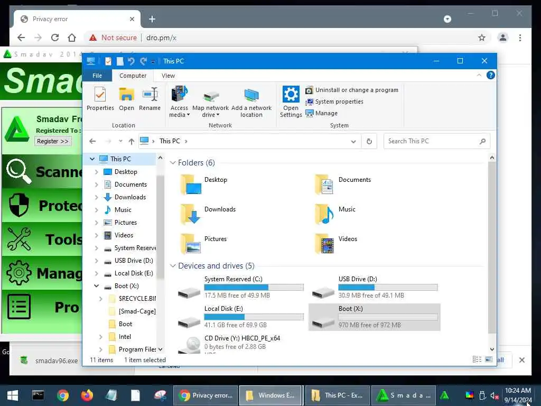Viewport: 541px width, 406px height.
Task: Open the Access media ribbon button
Action: click(x=180, y=102)
